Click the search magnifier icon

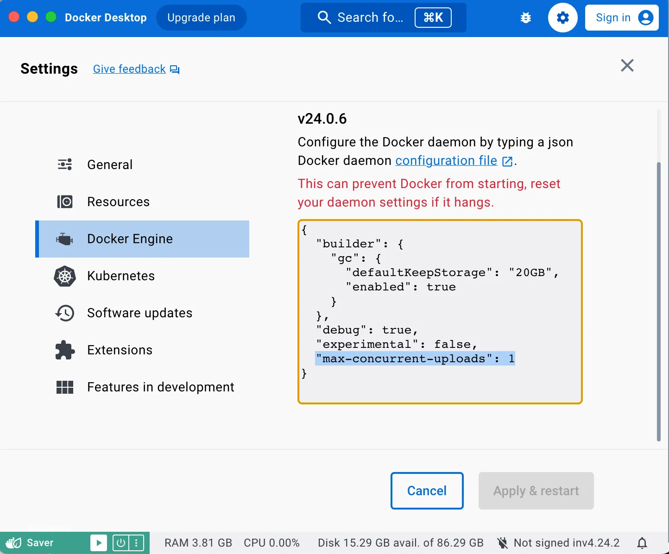click(324, 18)
